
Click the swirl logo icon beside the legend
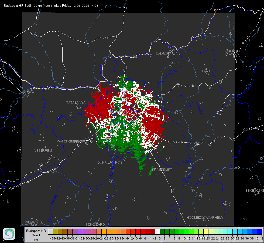click(x=9, y=234)
